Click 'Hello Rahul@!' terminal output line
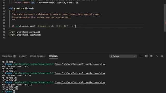This screenshot has height=93, width=166. pos(9,80)
